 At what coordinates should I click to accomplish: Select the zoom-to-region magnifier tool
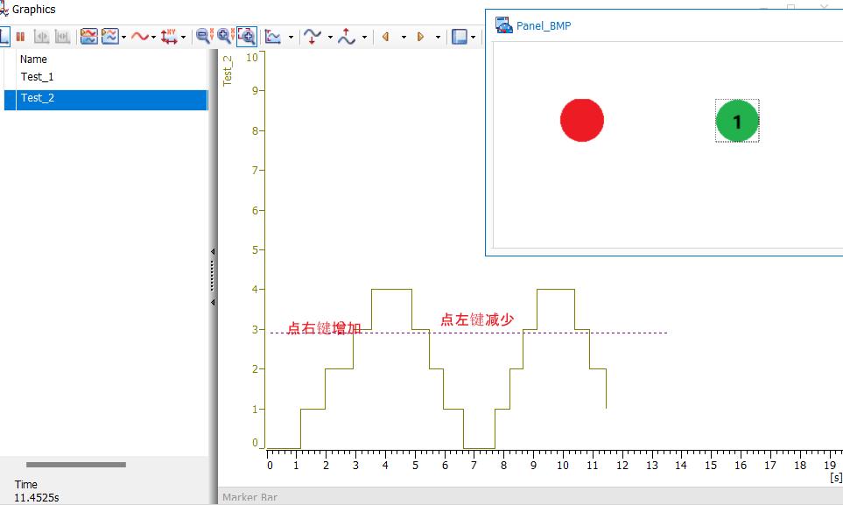(x=247, y=37)
